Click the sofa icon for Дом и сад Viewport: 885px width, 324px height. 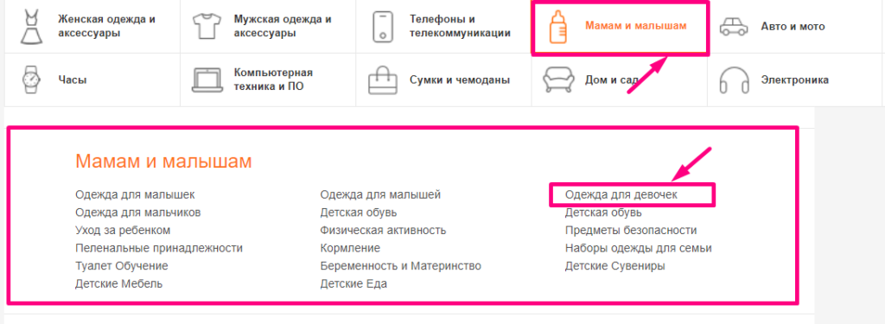pyautogui.click(x=558, y=79)
